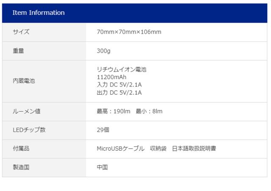271x191 pixels.
Task: Click the LEDチップ数 row label
Action: [x=29, y=130]
